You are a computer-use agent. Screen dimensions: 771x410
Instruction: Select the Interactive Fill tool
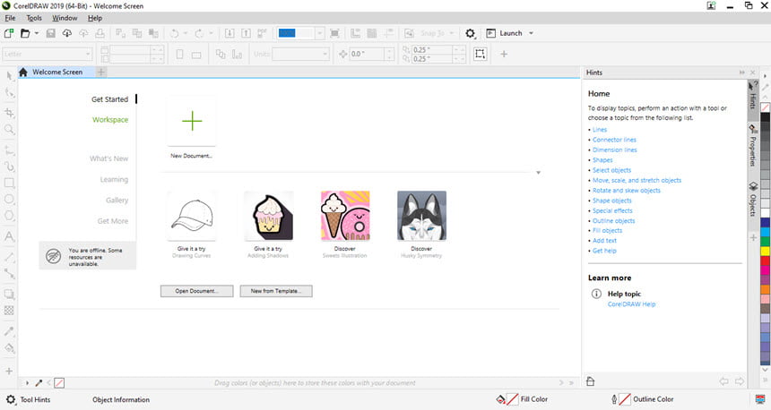[x=9, y=348]
